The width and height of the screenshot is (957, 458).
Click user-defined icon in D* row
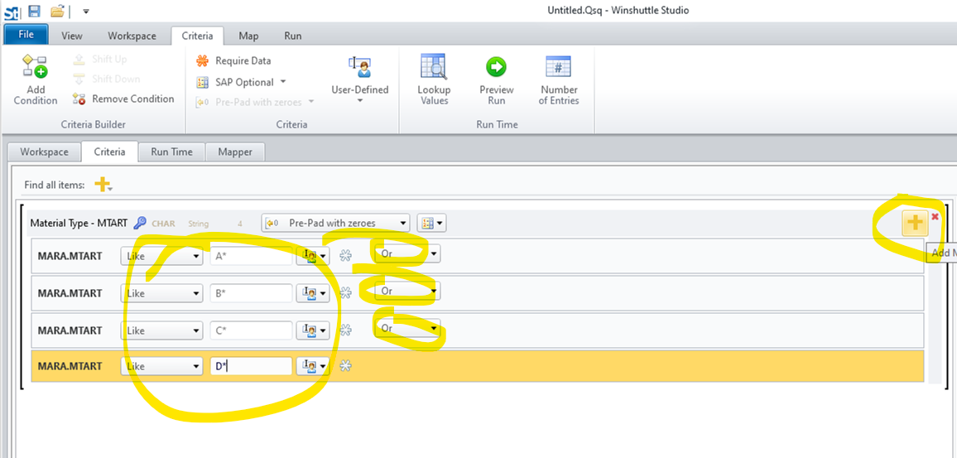tap(312, 366)
